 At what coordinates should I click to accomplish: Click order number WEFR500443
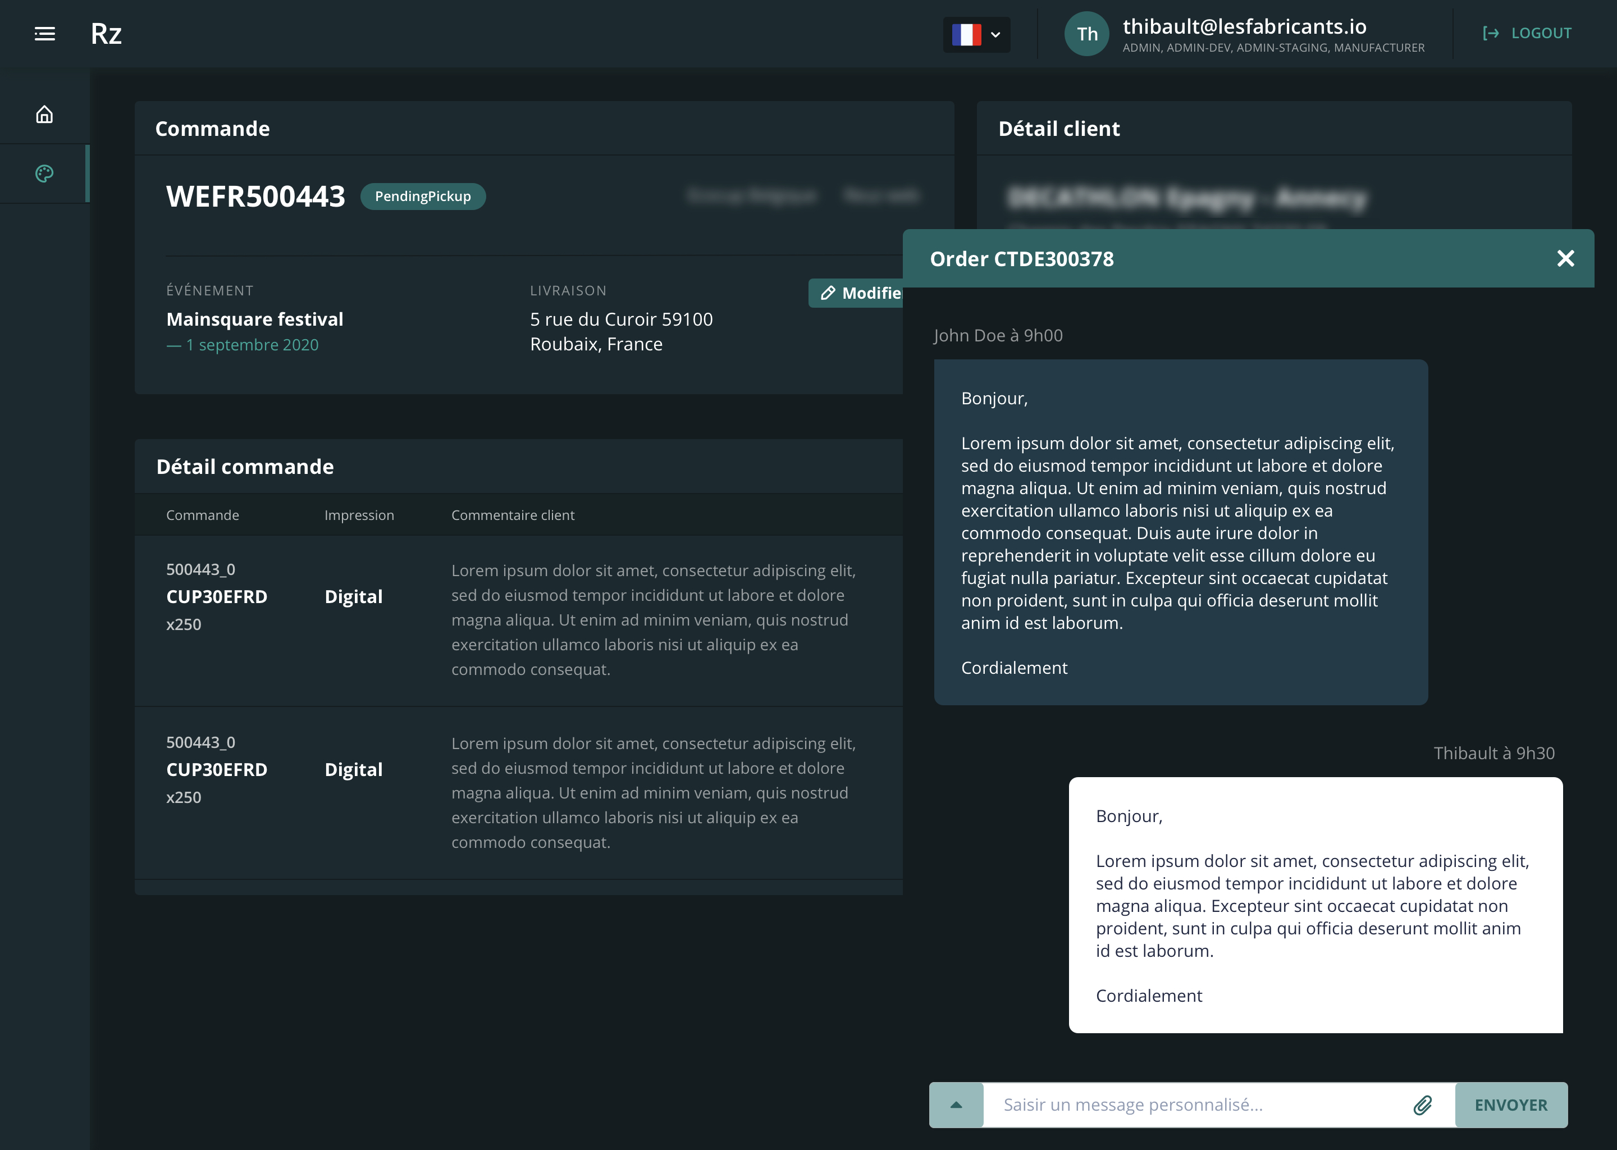coord(255,196)
